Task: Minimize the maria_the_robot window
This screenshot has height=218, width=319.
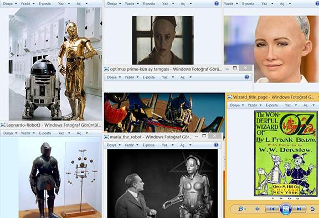Action: pos(197,136)
